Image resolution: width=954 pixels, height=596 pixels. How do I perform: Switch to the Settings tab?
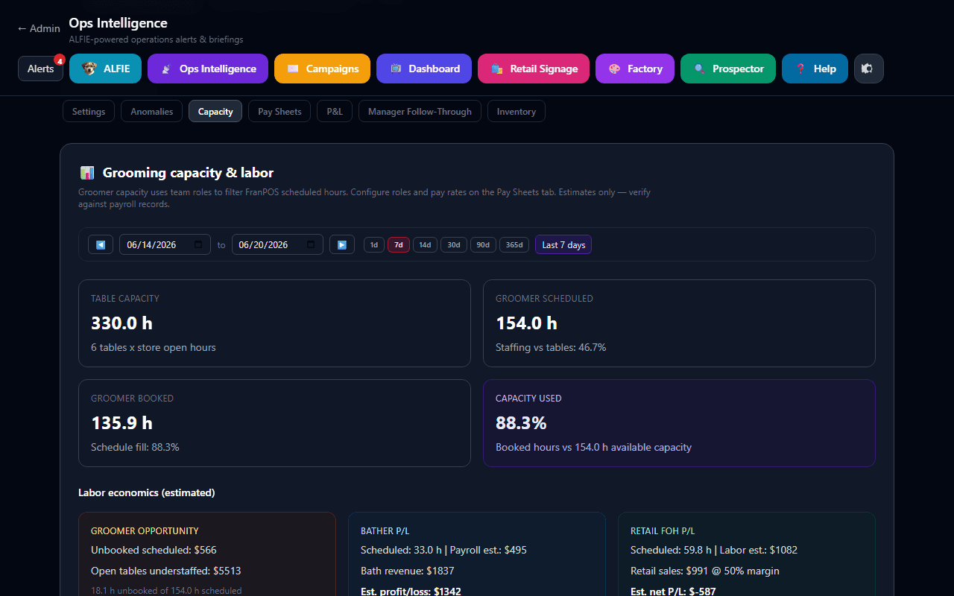[x=89, y=111]
